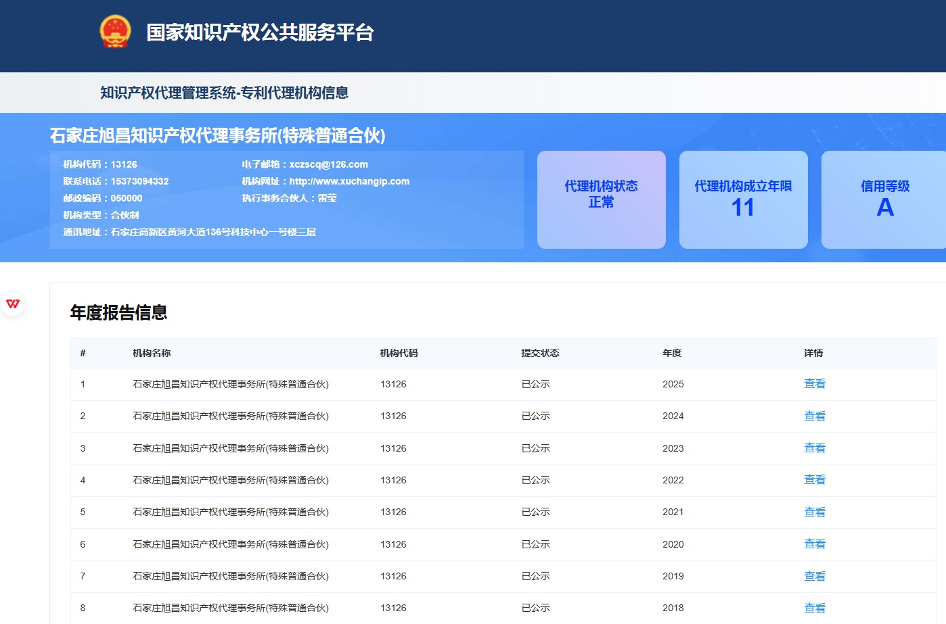Open the 查看 link for 2020
The width and height of the screenshot is (946, 624).
[815, 544]
